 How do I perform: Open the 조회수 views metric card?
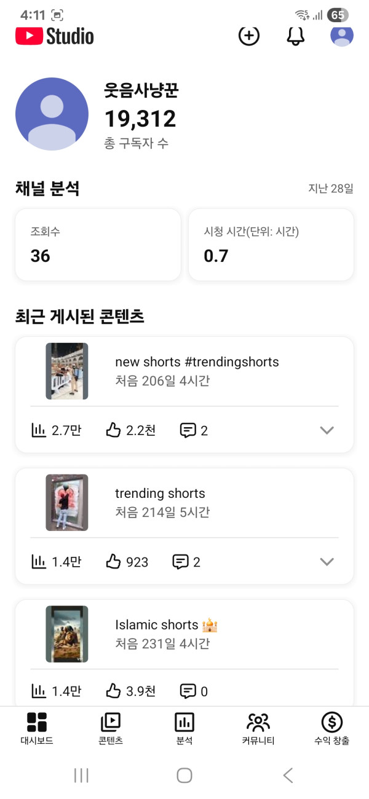(x=98, y=245)
